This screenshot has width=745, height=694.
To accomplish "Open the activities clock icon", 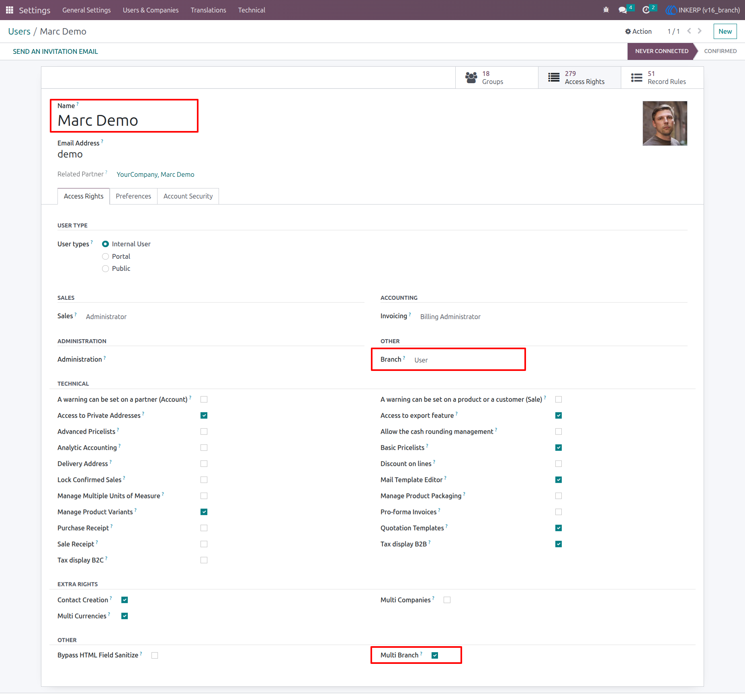I will point(646,10).
